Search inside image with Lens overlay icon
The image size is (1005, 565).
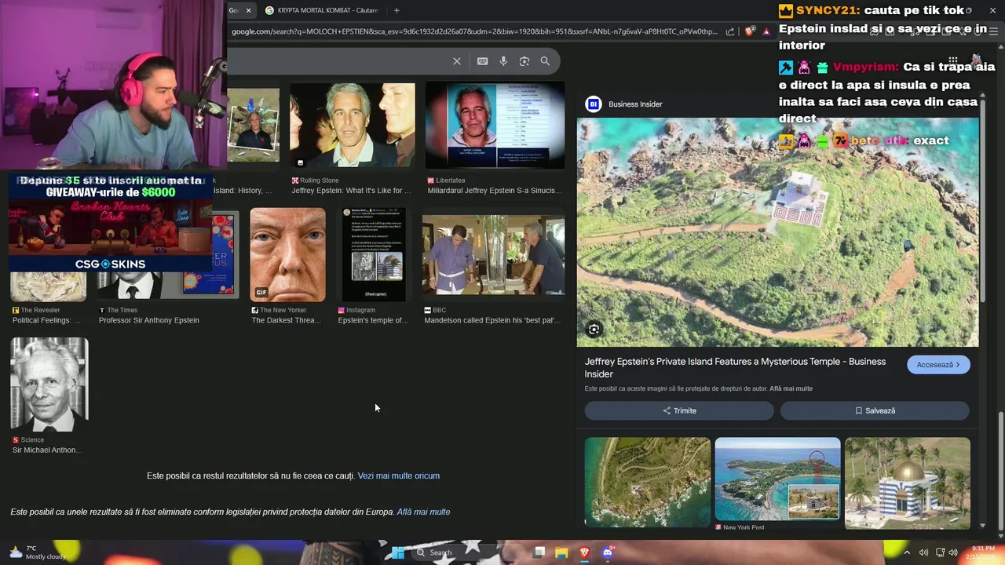pos(594,330)
